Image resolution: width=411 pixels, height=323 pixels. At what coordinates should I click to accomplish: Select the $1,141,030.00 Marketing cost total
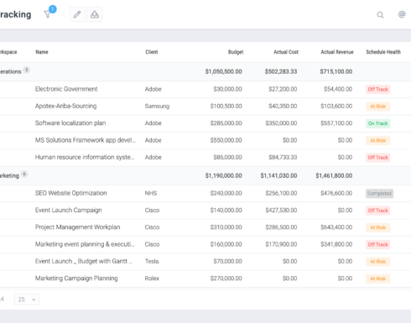(278, 175)
